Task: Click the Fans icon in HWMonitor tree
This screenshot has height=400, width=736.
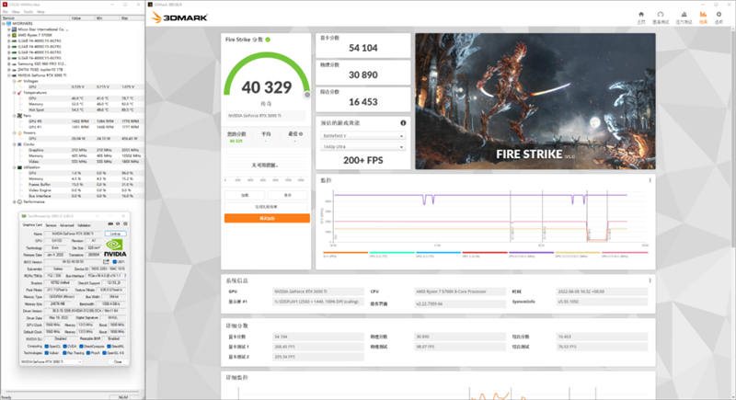Action: (x=19, y=116)
